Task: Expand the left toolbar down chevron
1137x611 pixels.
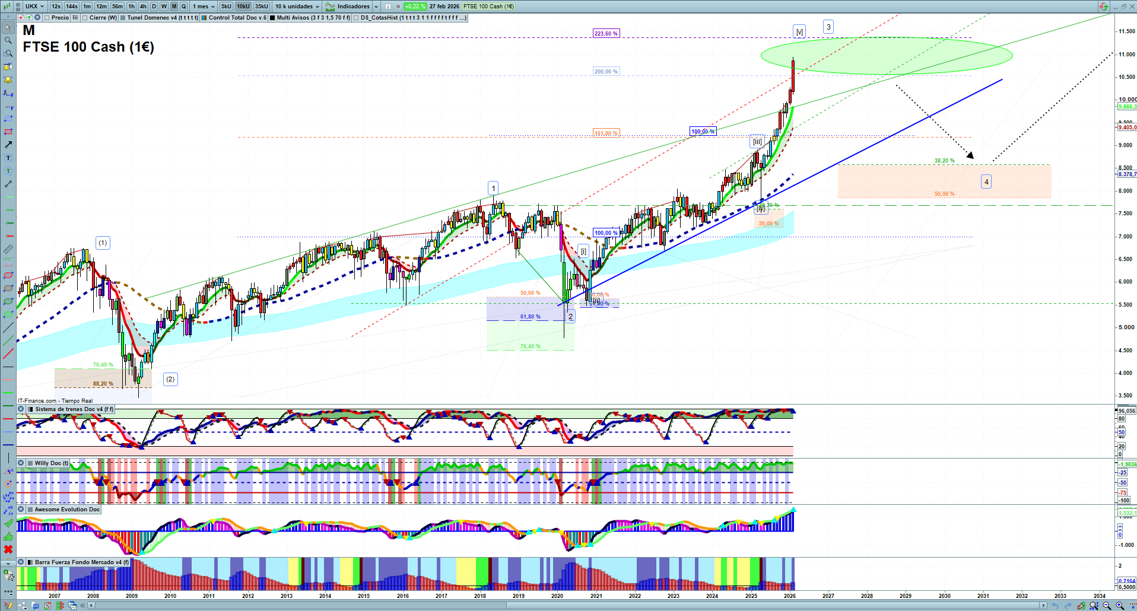Action: point(8,563)
